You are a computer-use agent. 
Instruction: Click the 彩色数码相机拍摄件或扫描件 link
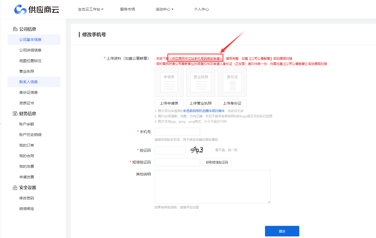(x=204, y=111)
